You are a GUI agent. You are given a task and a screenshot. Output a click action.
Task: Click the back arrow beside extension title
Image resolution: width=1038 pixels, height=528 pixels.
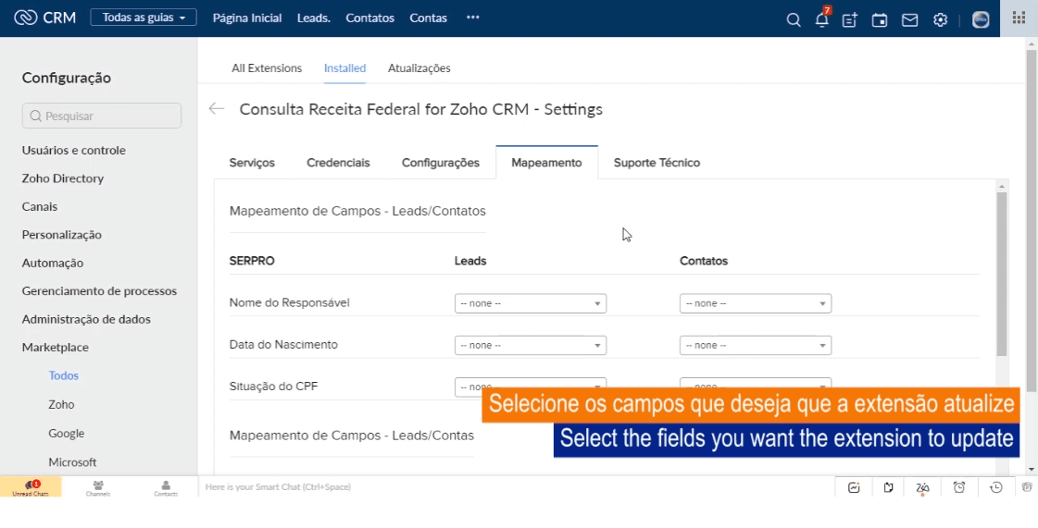(217, 109)
